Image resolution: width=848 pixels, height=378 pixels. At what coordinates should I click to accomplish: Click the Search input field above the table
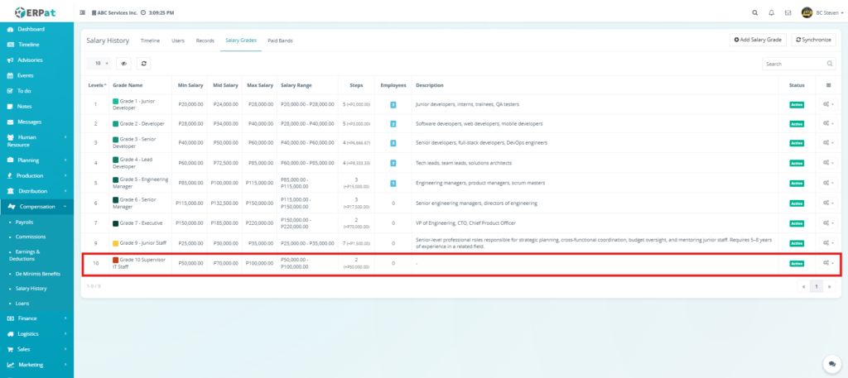tap(793, 64)
